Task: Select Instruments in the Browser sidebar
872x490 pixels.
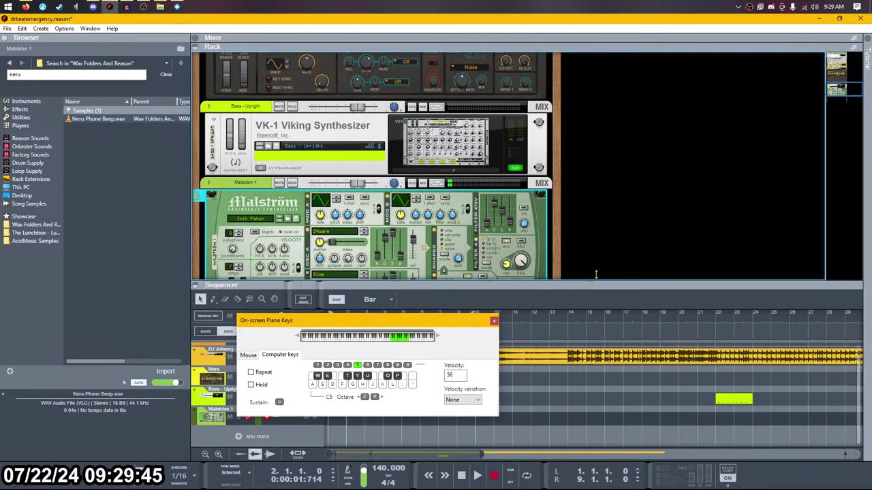Action: click(26, 101)
